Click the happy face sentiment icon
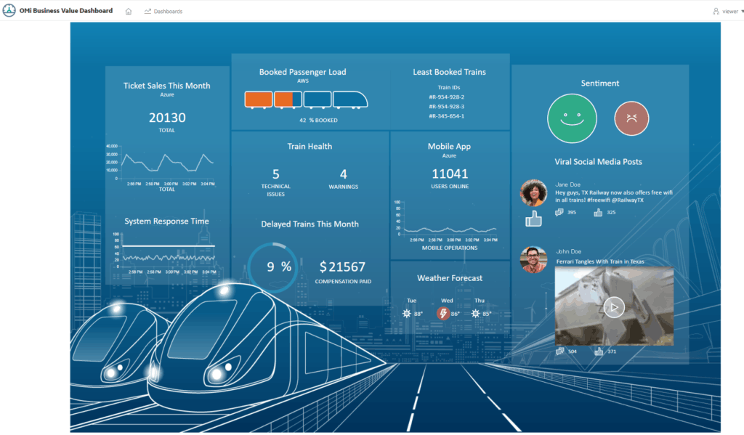744x435 pixels. click(x=572, y=118)
